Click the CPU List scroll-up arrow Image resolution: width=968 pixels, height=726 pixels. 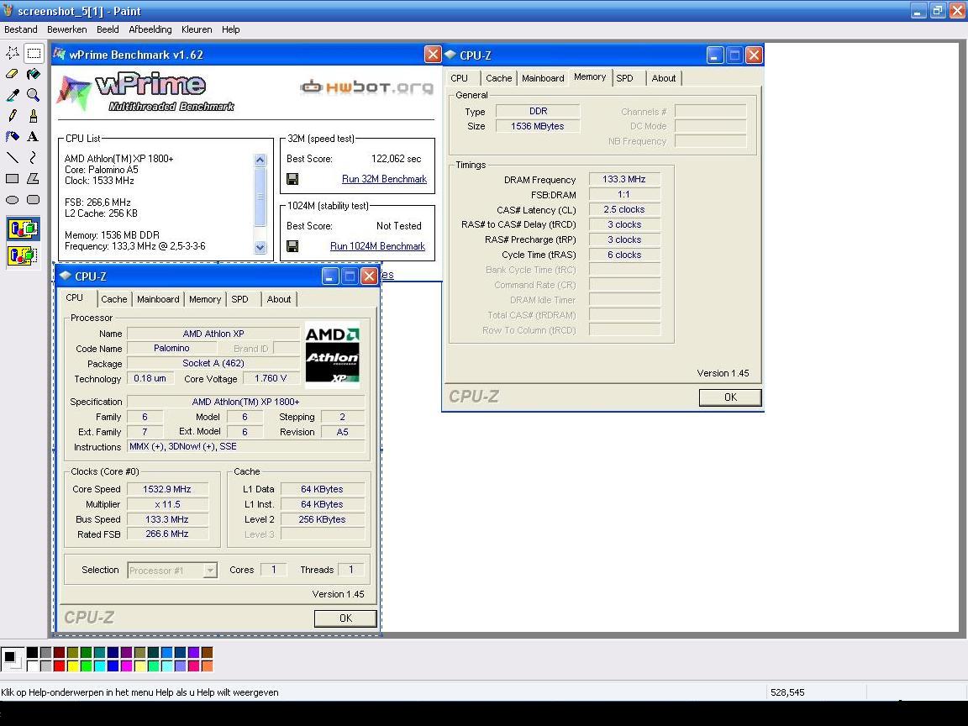coord(260,160)
